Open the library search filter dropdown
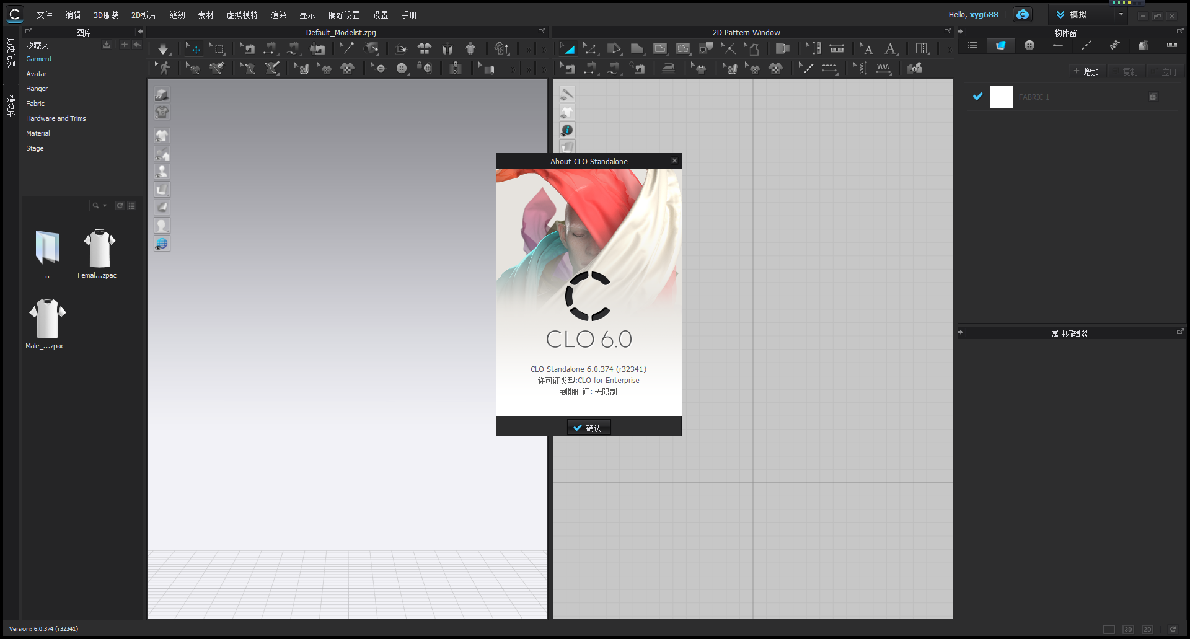 [104, 205]
